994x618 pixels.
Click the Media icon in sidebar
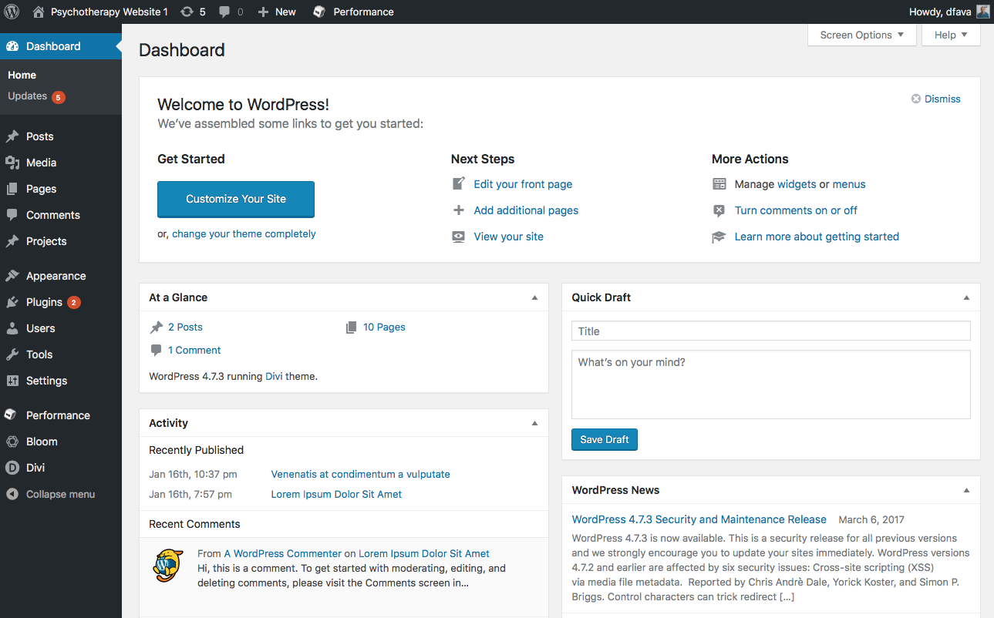12,163
